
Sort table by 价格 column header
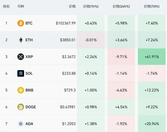coord(72,6)
